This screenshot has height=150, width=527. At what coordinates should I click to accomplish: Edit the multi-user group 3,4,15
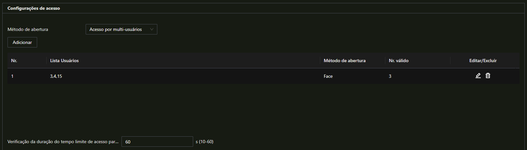(x=478, y=76)
